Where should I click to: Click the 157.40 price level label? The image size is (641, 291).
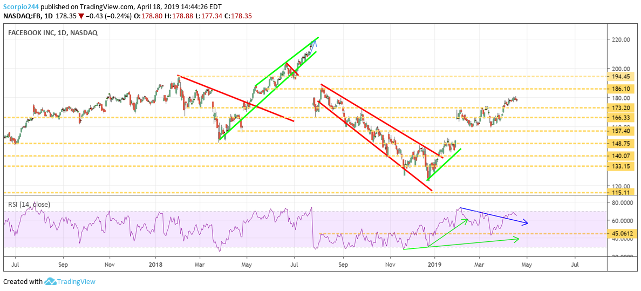621,131
